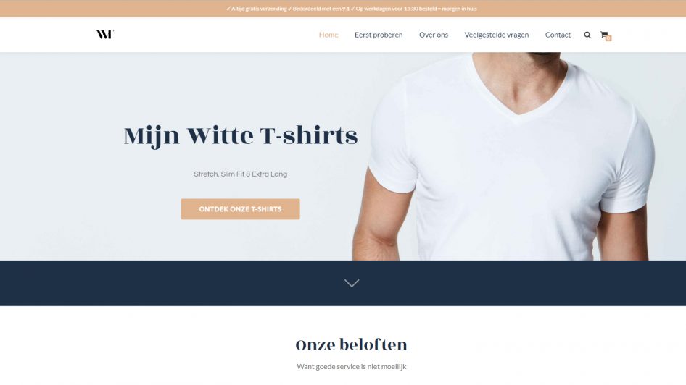Click the cart item count badge
Viewport: 686px width, 385px height.
click(x=608, y=38)
